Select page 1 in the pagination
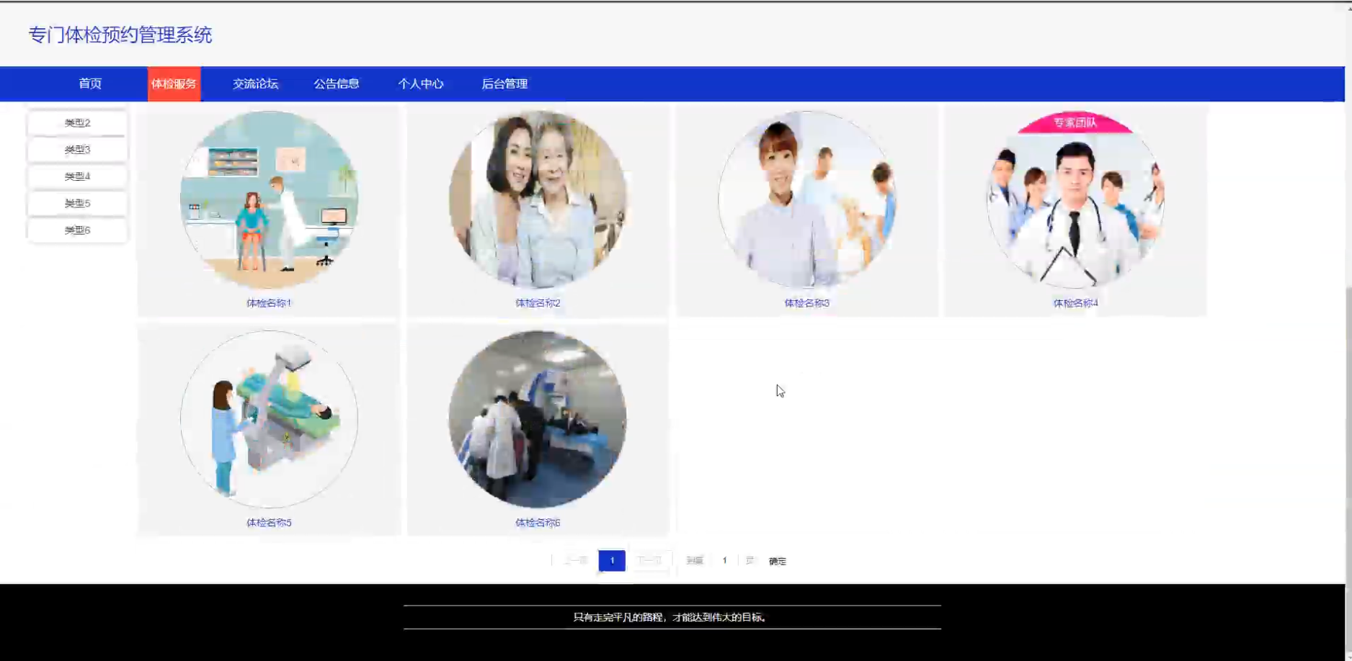 click(x=612, y=560)
